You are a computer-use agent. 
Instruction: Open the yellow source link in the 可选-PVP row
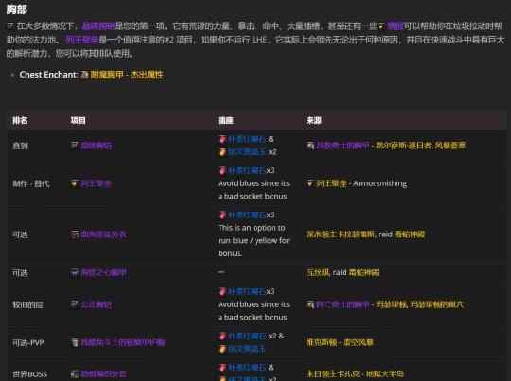[x=340, y=342]
